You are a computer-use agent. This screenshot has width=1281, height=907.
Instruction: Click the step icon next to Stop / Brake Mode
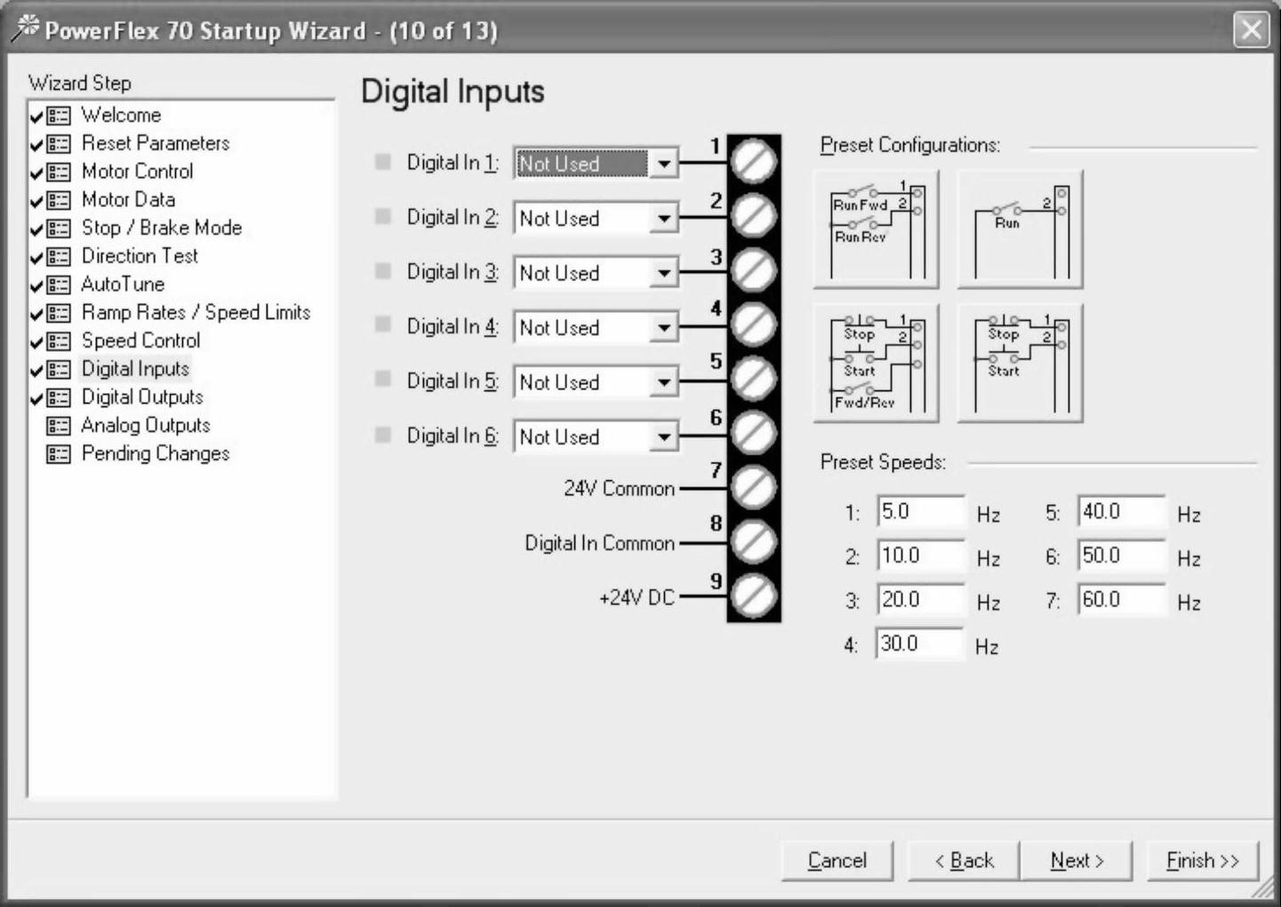click(x=59, y=229)
